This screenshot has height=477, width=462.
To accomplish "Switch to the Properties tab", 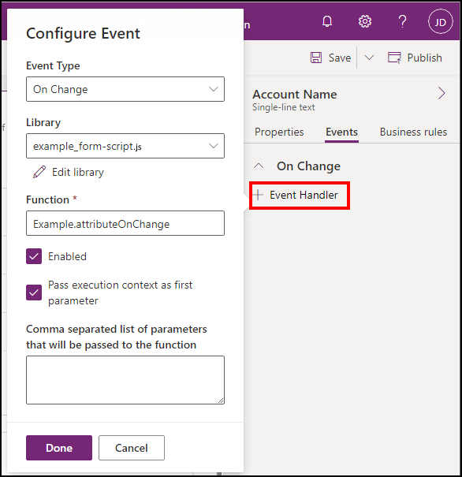I will point(279,132).
